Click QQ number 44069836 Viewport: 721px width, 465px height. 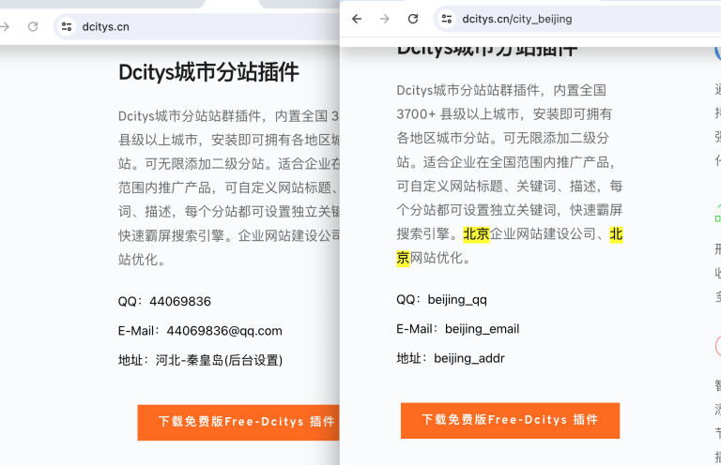pyautogui.click(x=180, y=301)
